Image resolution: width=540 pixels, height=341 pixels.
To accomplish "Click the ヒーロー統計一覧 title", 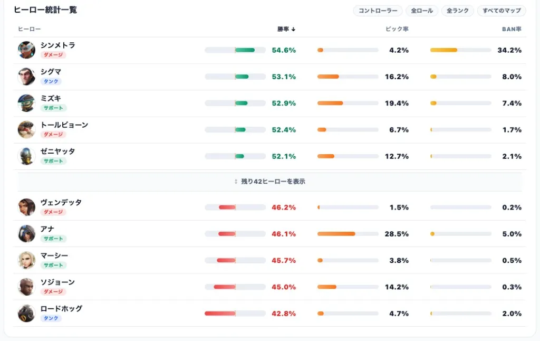I will 45,10.
